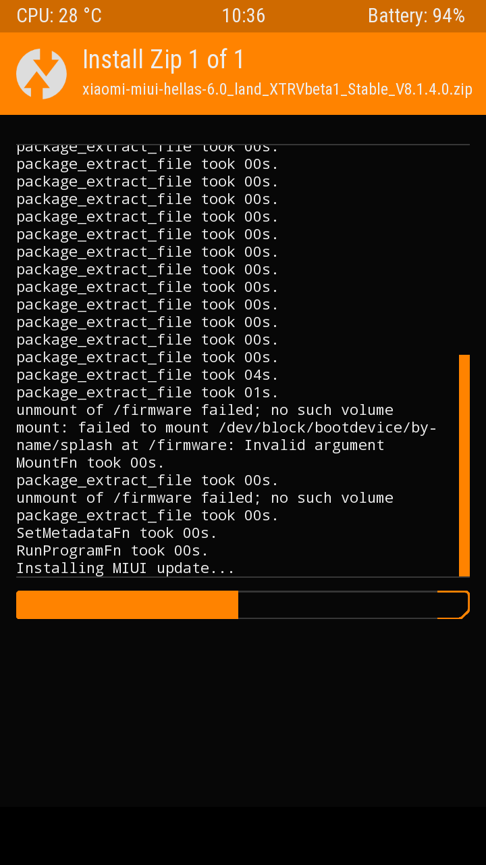Tap the 10:36 clock in status bar
486x865 pixels.
click(243, 16)
